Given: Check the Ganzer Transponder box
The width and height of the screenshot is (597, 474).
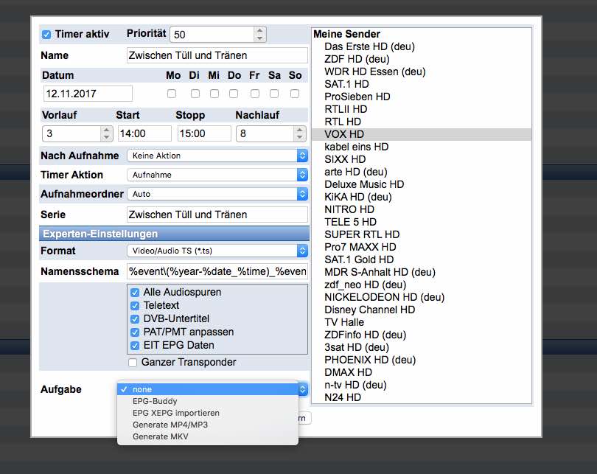Looking at the screenshot, I should (x=133, y=363).
